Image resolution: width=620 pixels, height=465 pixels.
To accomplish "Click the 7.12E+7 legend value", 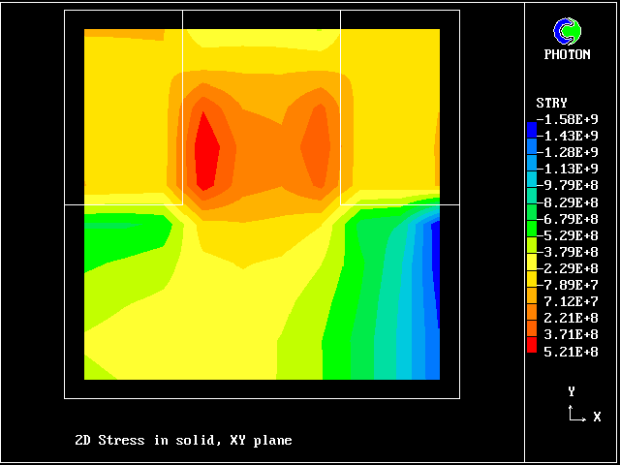I will click(572, 301).
